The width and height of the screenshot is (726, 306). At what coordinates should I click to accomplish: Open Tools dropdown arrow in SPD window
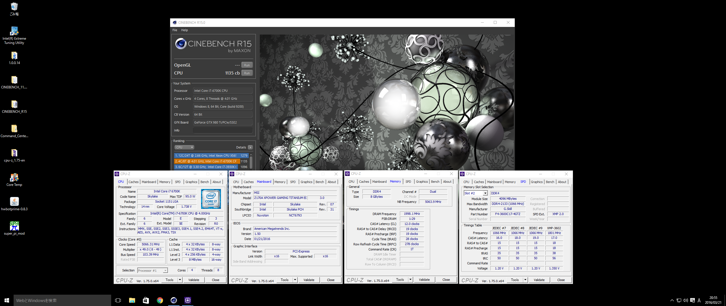point(525,280)
